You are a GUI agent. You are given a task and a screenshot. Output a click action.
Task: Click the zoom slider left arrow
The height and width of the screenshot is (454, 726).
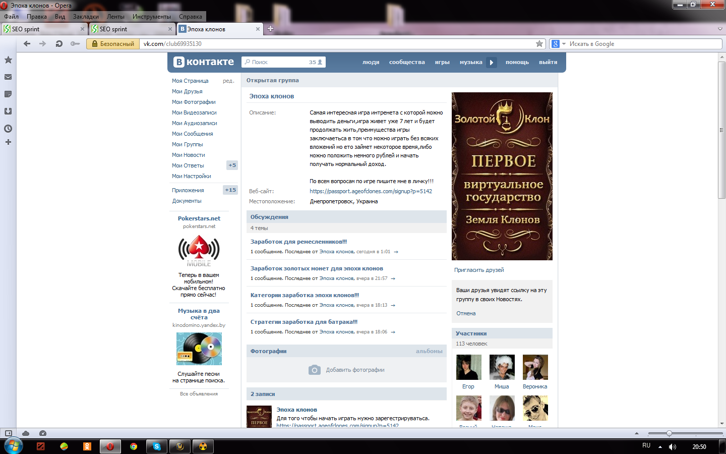click(x=636, y=433)
